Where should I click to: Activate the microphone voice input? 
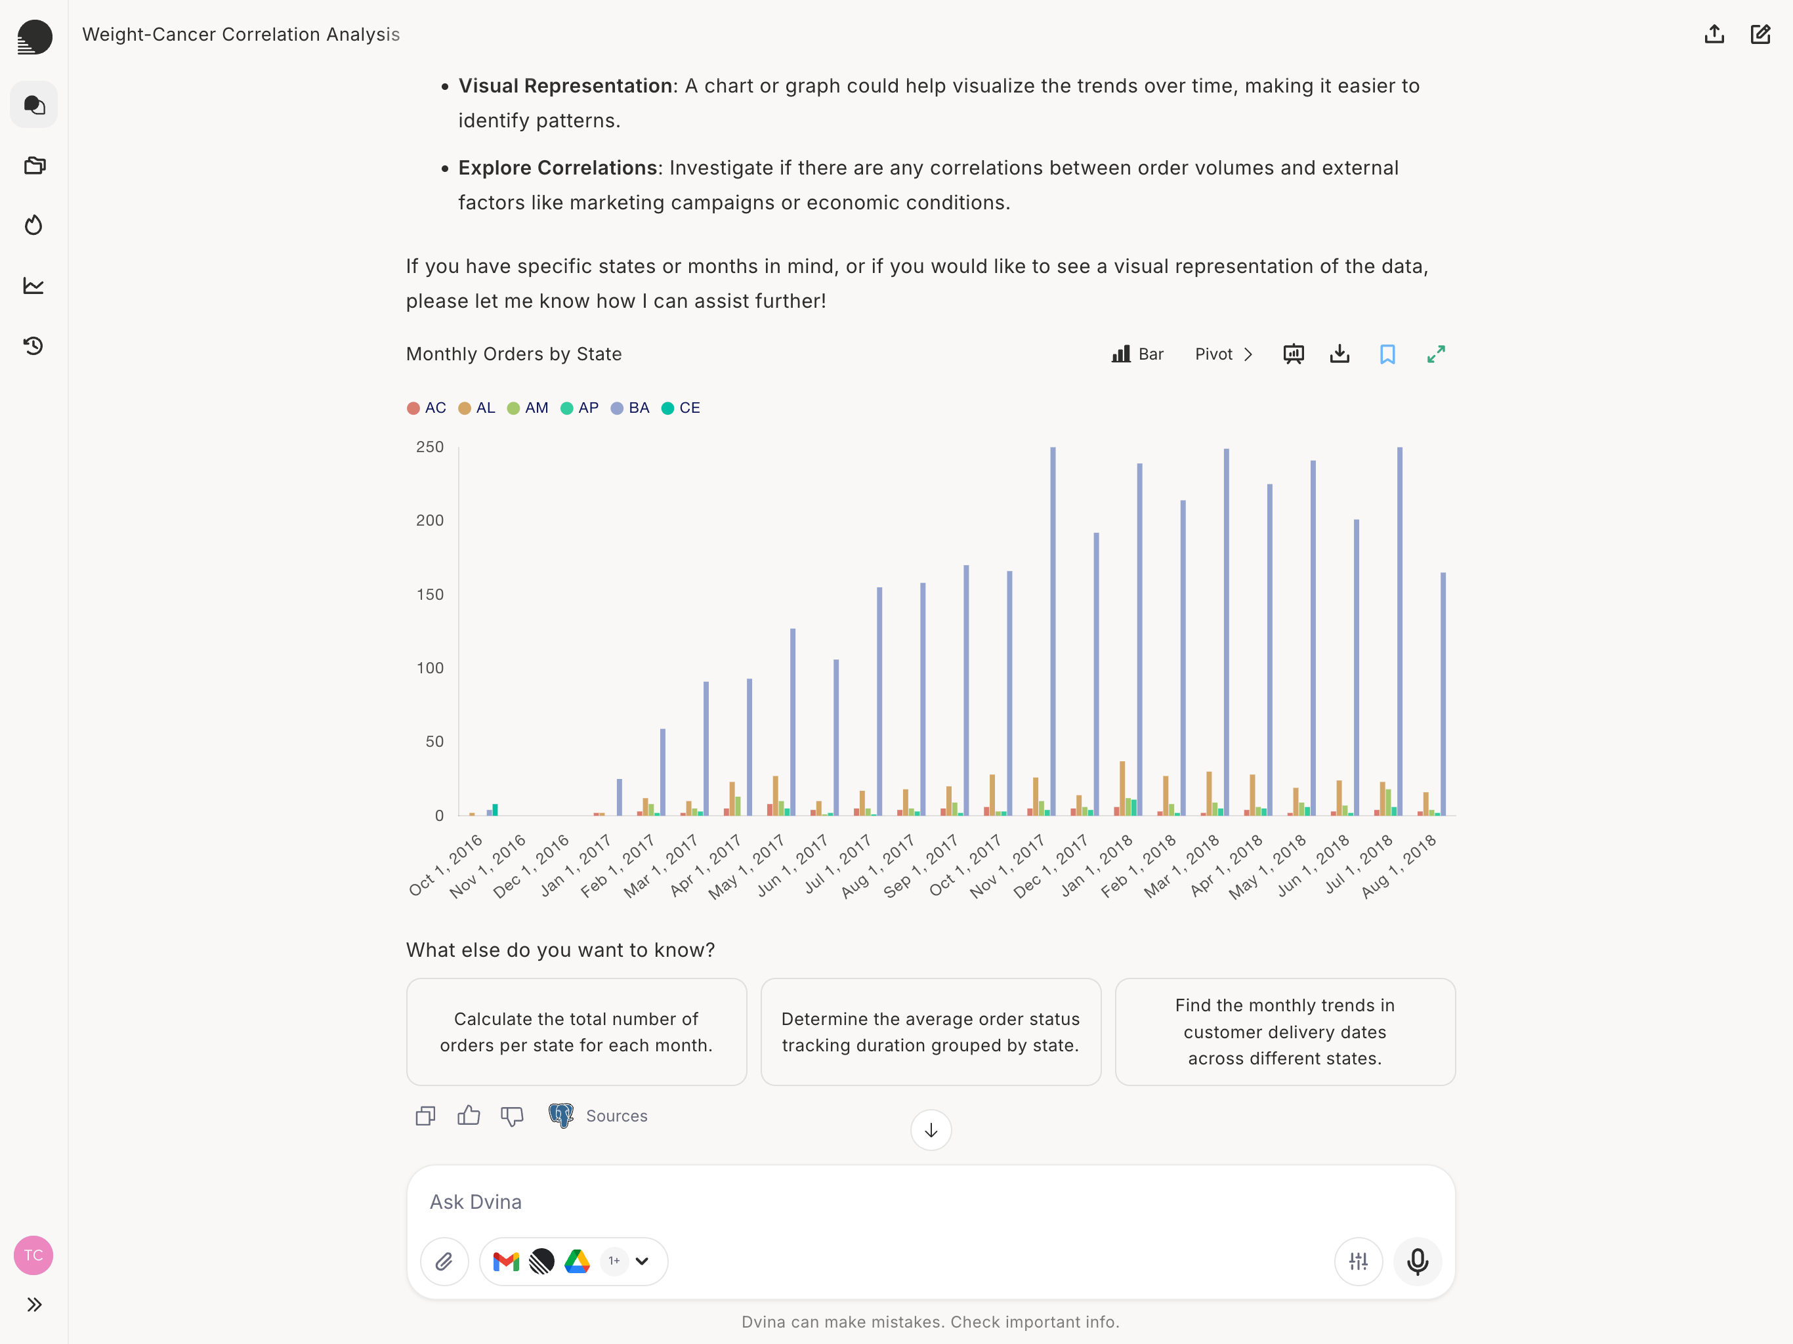point(1417,1261)
